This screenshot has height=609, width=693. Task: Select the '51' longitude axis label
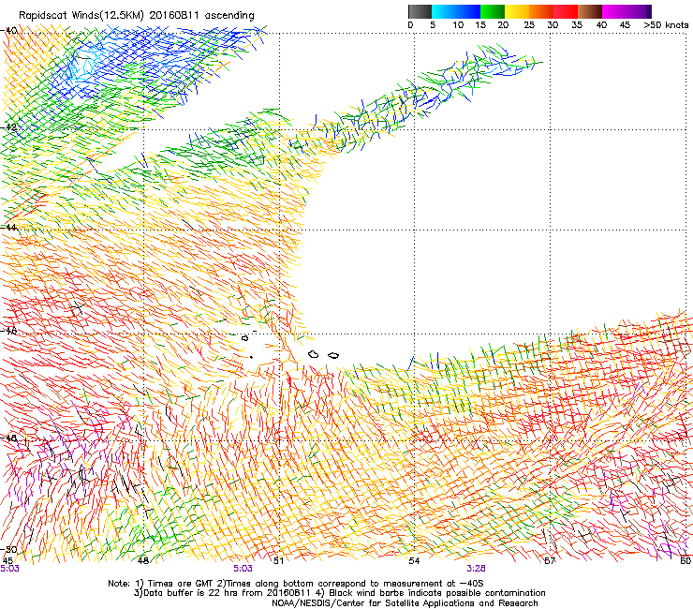point(278,561)
